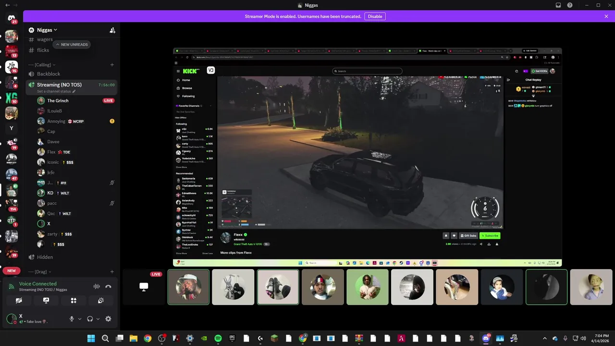The height and width of the screenshot is (346, 615).
Task: Add a channel to [Drag] category
Action: [x=112, y=272]
